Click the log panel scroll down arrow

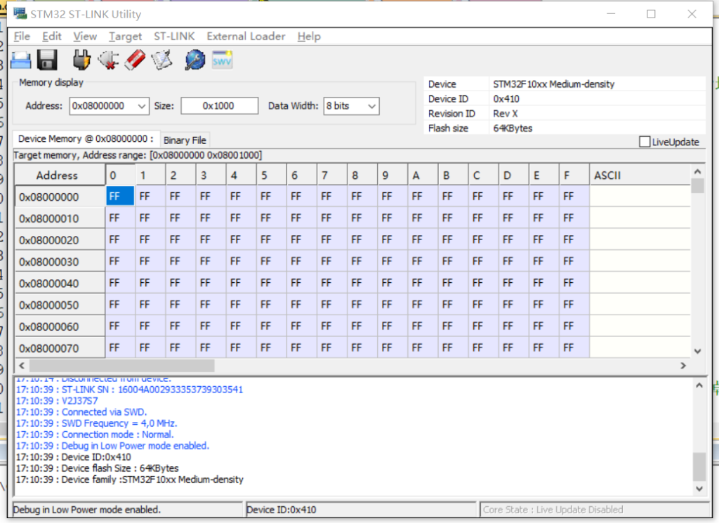pos(699,489)
